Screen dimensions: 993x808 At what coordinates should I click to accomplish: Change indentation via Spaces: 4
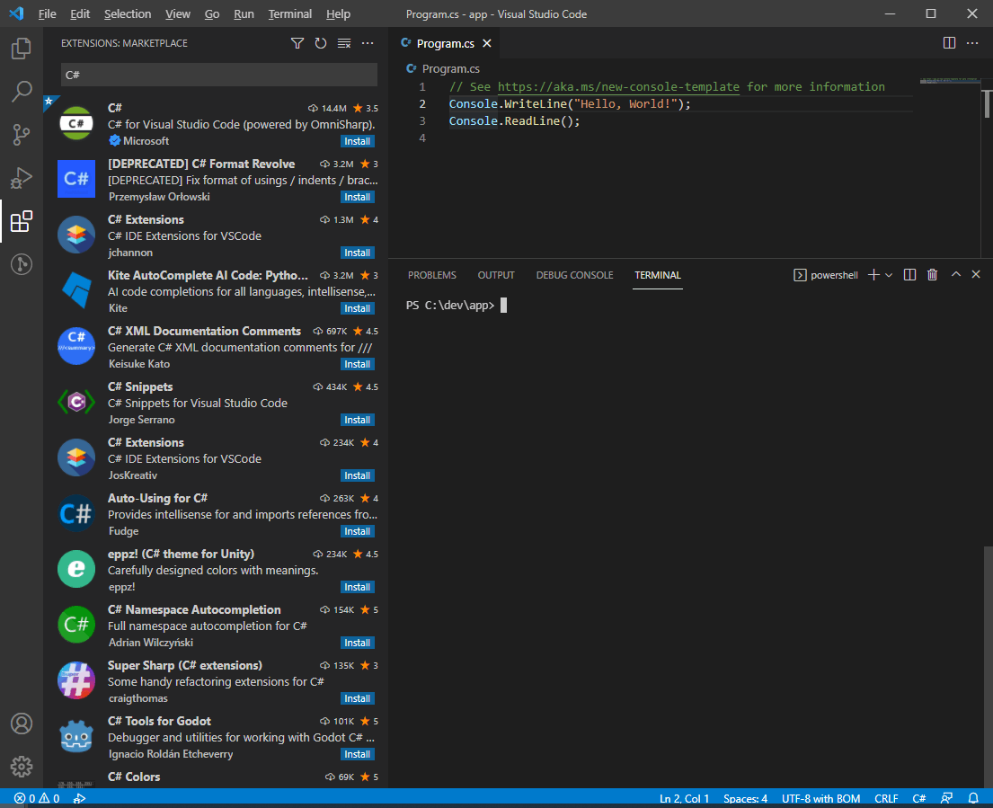[745, 798]
